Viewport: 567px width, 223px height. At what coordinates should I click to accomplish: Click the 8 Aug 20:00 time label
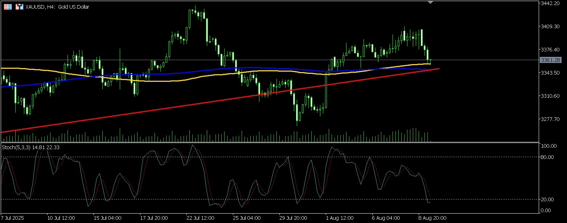click(x=432, y=218)
